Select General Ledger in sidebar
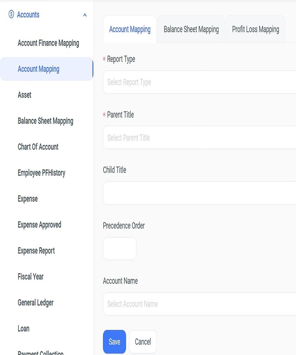Screen dimensions: 296x355 point(36,303)
